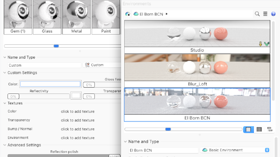Click the add environment cloud icon
Image resolution: width=280 pixels, height=157 pixels.
[x=127, y=14]
